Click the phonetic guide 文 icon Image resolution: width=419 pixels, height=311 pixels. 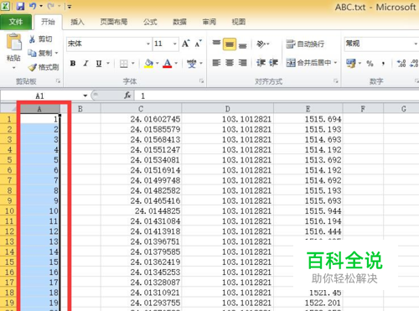[x=192, y=64]
